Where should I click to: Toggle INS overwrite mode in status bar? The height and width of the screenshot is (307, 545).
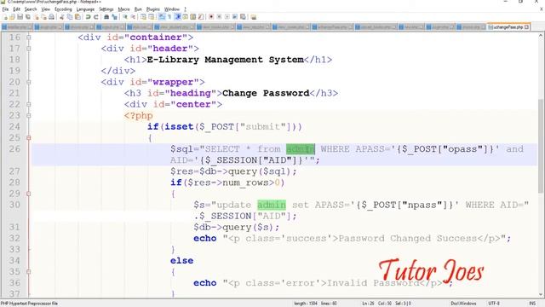tap(532, 304)
